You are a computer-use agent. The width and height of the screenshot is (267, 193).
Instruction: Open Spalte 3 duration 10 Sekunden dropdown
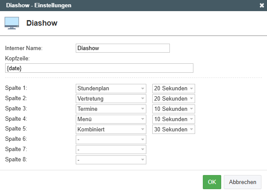[174, 109]
